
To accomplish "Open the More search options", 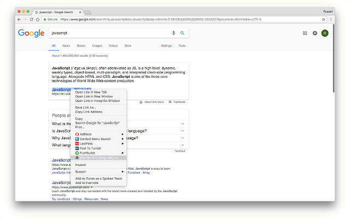I will (x=128, y=45).
